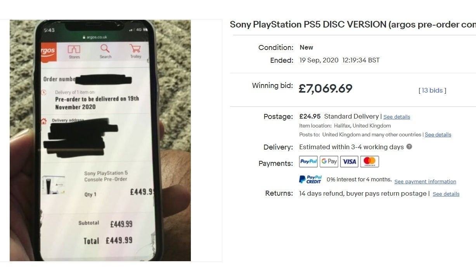Click the delivery estimate help icon

tap(409, 147)
